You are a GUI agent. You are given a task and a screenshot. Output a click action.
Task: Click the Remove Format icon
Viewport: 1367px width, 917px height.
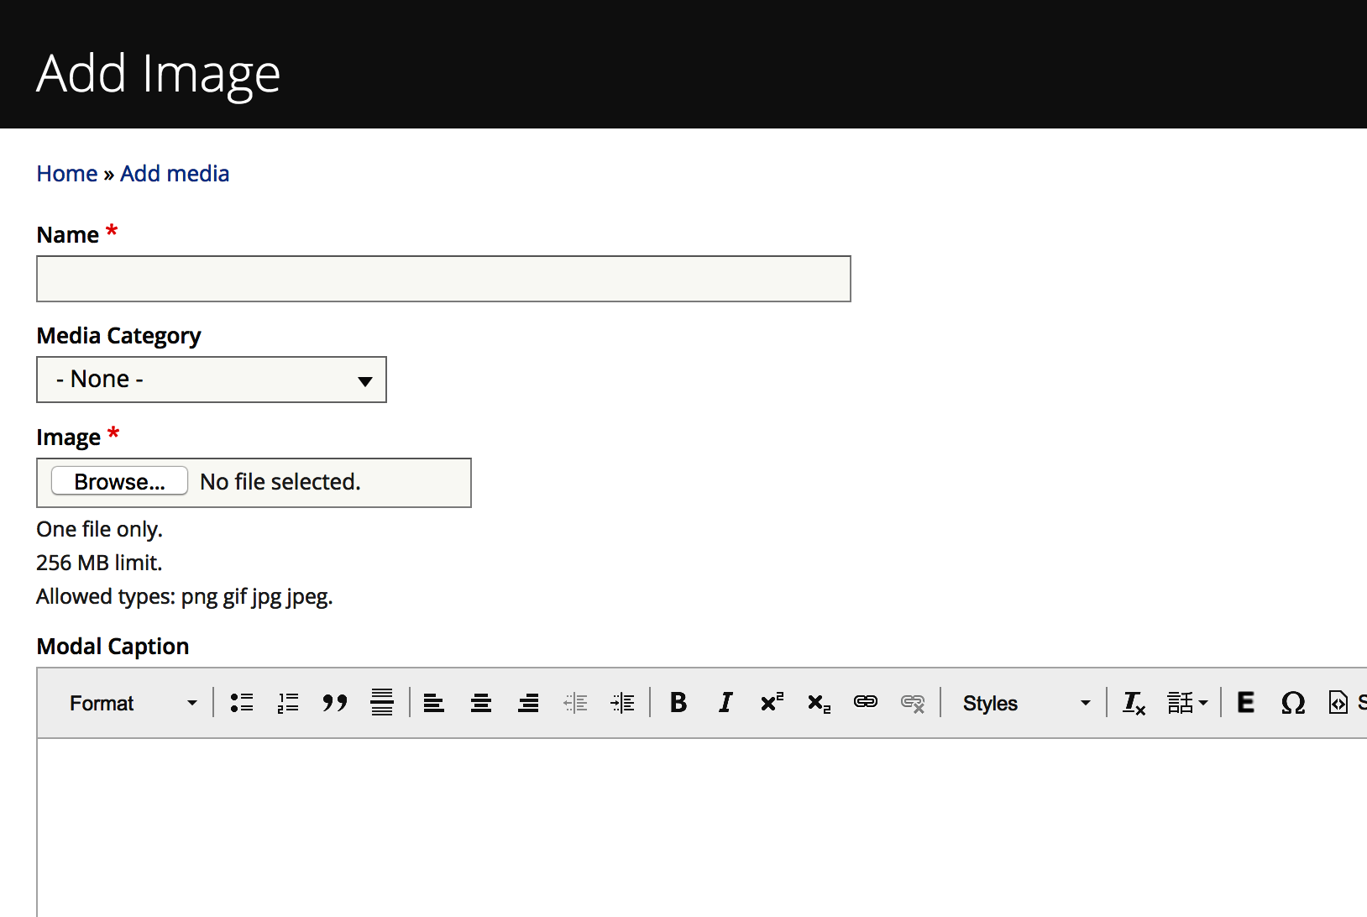click(x=1134, y=703)
